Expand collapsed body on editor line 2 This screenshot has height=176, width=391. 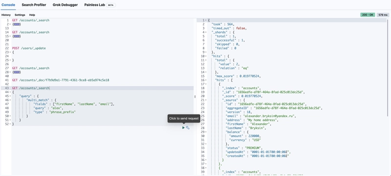(x=10, y=24)
